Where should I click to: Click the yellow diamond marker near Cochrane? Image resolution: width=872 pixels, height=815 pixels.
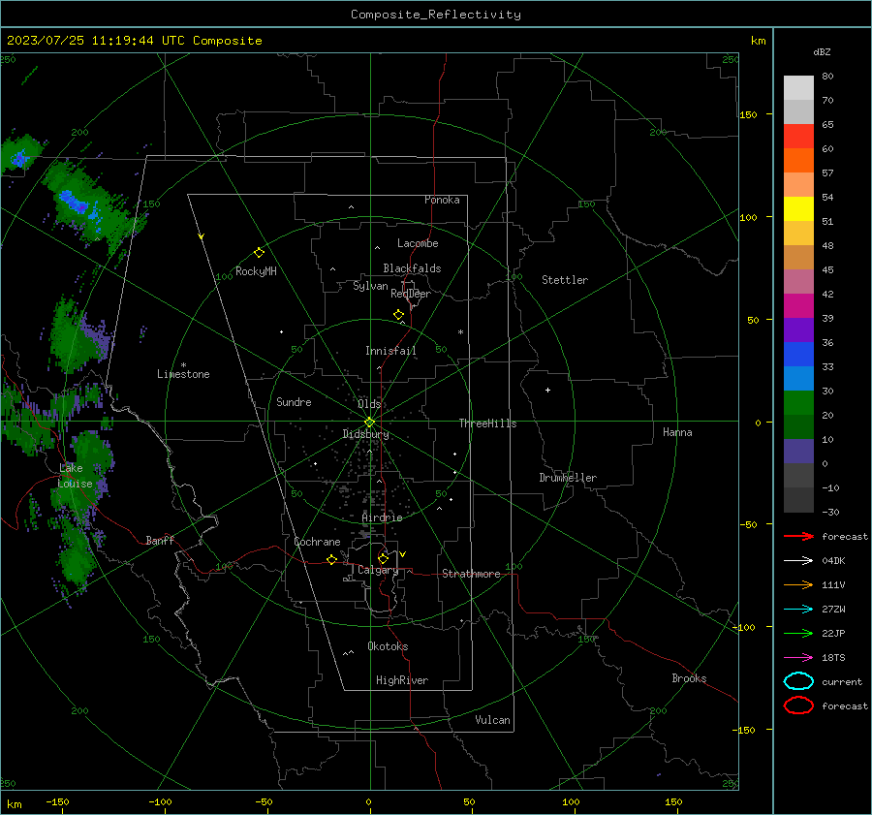tap(331, 559)
